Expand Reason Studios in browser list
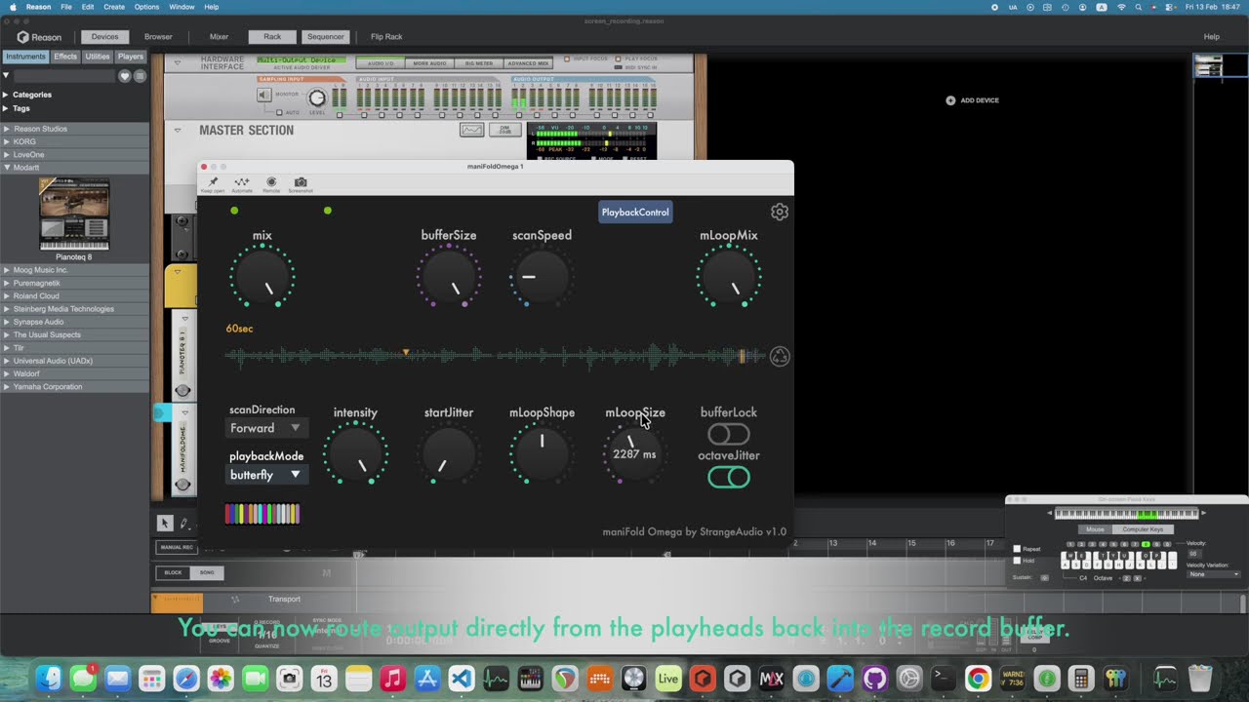The width and height of the screenshot is (1249, 702). [x=6, y=129]
